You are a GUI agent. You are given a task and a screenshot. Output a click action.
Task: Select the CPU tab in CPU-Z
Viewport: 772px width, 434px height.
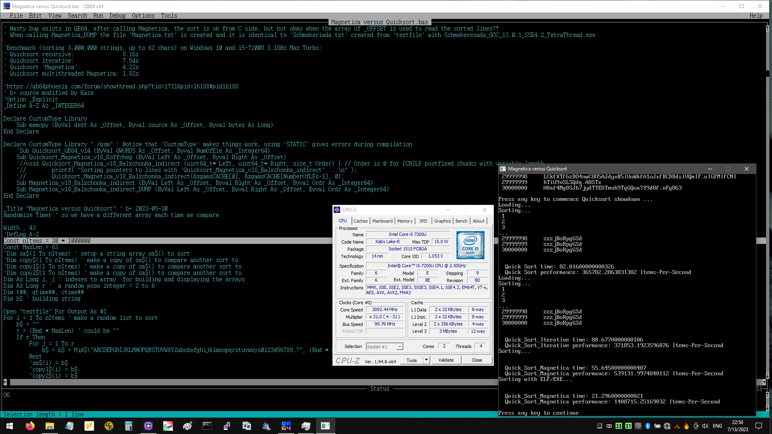pos(343,221)
